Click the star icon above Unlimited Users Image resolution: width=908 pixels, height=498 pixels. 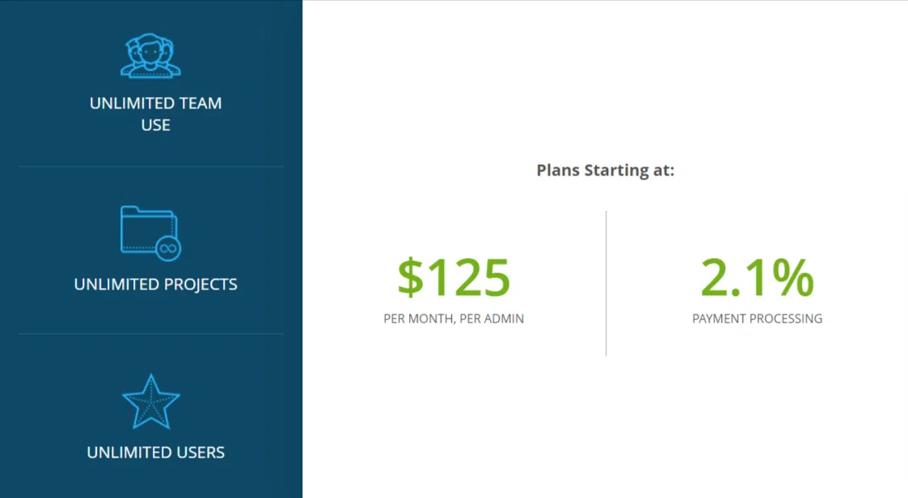(x=150, y=402)
